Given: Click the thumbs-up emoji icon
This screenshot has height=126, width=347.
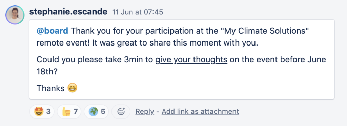Looking at the screenshot, I should (66, 112).
